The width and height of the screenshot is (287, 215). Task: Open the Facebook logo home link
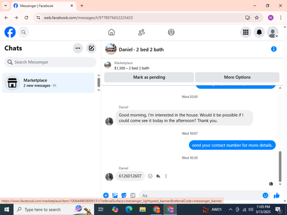(x=10, y=32)
